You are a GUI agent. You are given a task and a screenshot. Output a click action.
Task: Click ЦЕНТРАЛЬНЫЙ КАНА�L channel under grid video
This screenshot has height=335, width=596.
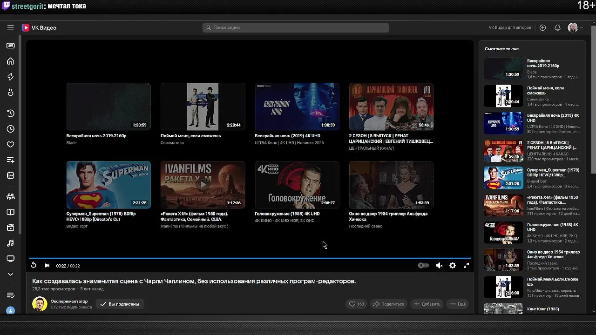coord(371,148)
